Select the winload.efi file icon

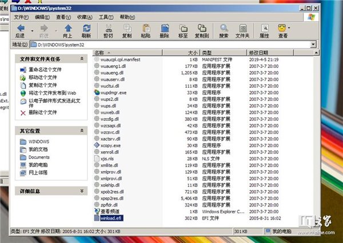pyautogui.click(x=97, y=218)
